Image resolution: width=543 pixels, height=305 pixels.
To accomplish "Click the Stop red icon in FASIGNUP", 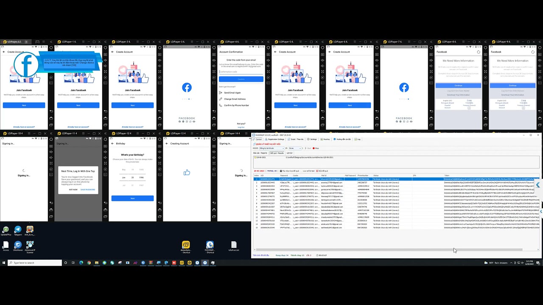I will point(314,148).
